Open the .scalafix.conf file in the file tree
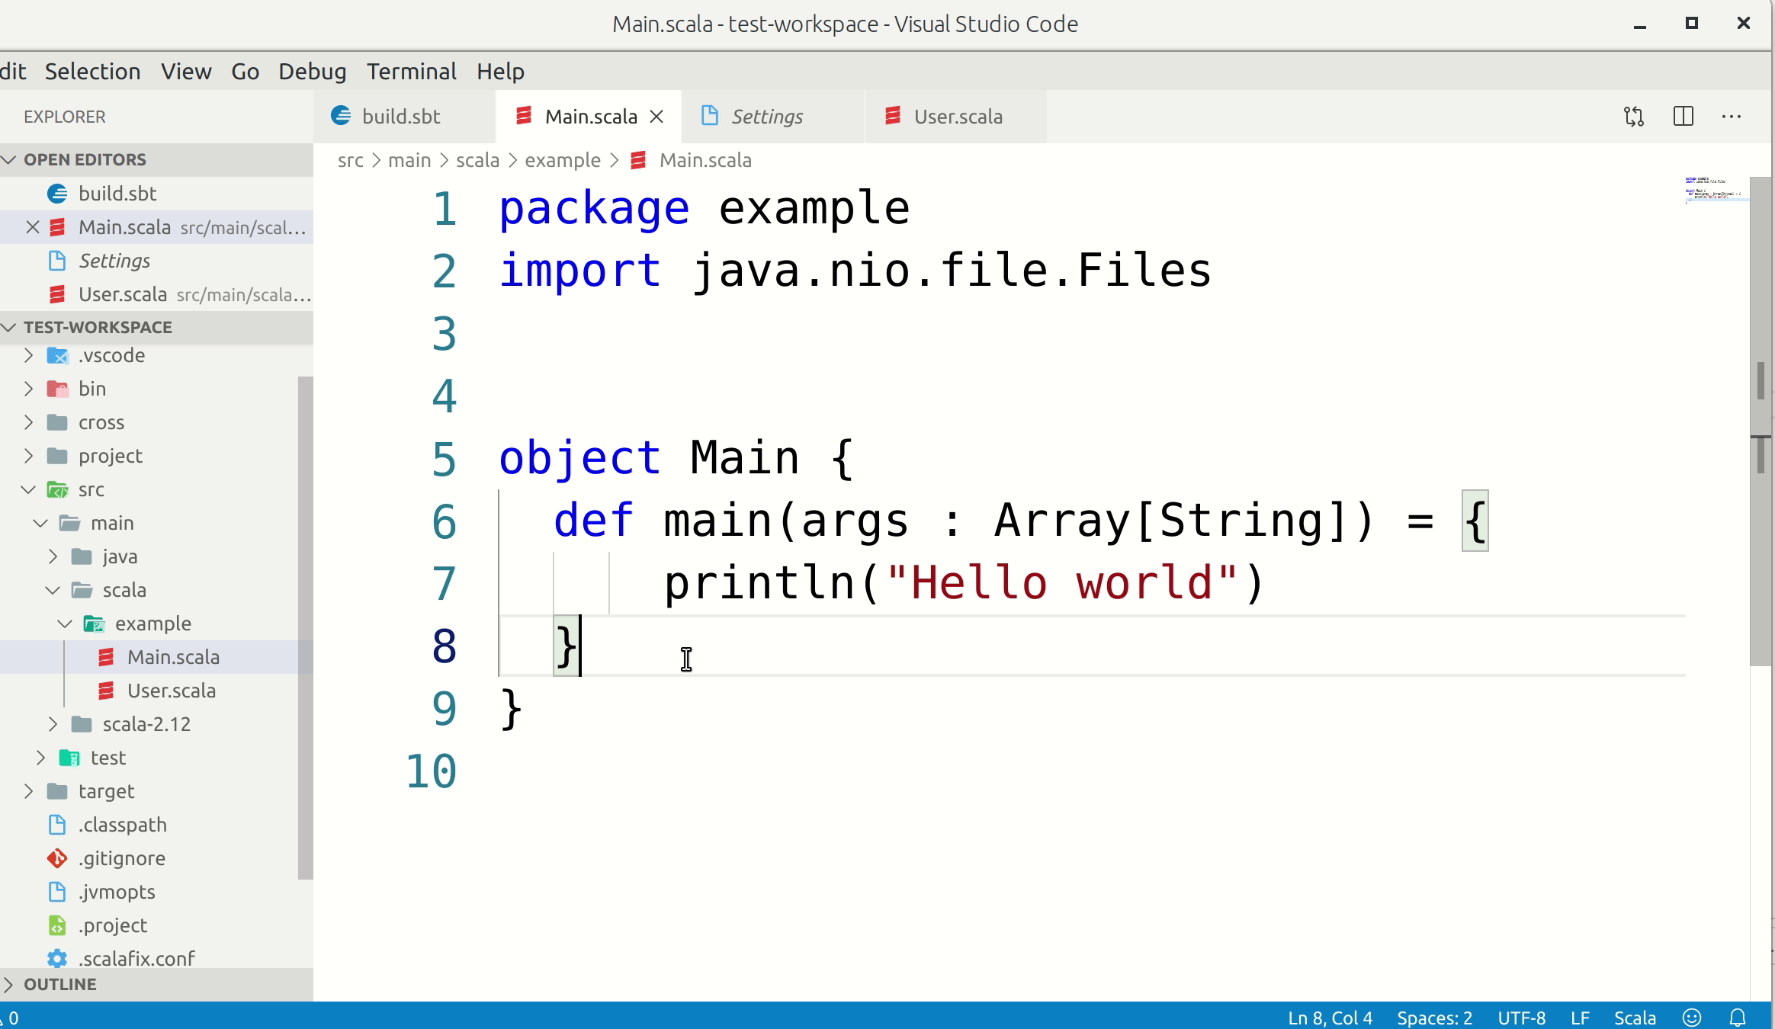The image size is (1775, 1029). coord(137,958)
